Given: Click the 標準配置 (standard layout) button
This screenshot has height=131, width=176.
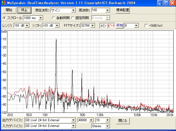Looking at the screenshot, I should (122, 10).
